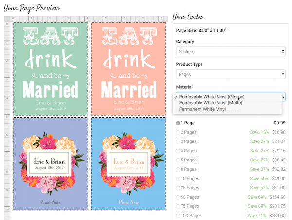The image size is (292, 220).
Task: Pick the 5 Pages radio option
Action: 178,160
